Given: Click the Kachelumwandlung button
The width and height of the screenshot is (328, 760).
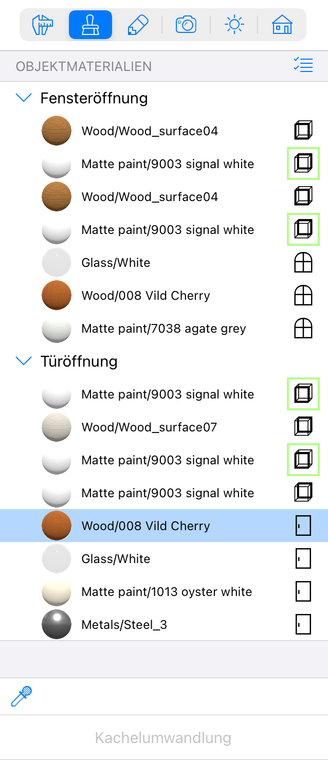Looking at the screenshot, I should click(163, 738).
